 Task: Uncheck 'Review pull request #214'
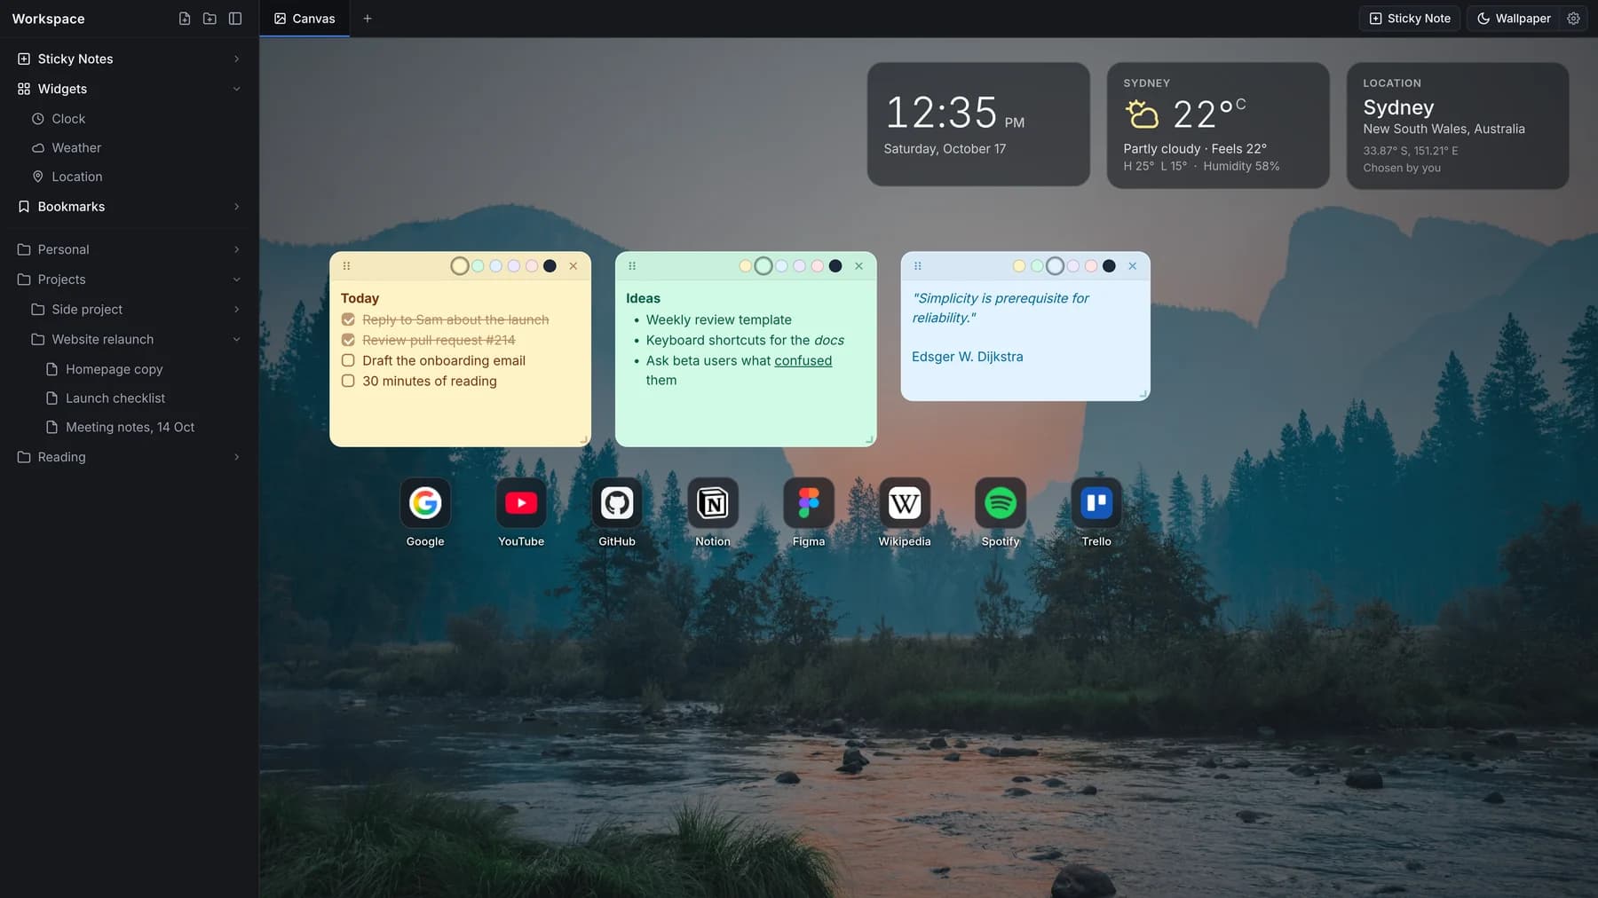pyautogui.click(x=348, y=340)
